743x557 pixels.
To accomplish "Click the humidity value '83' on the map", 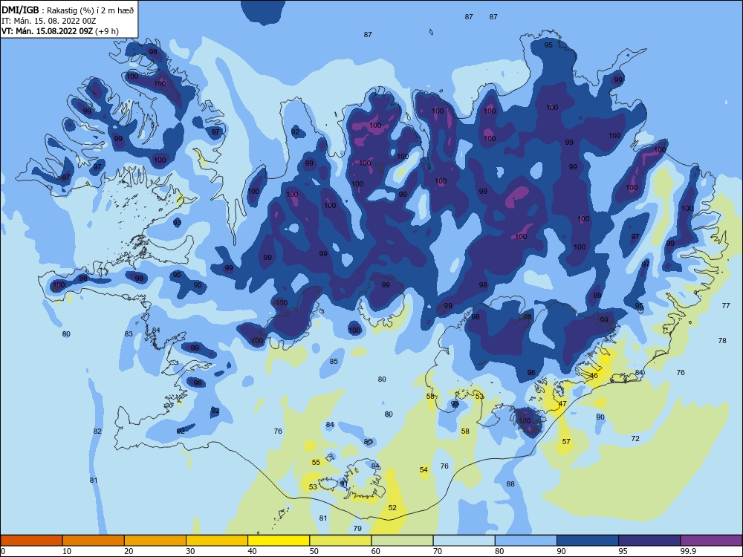I will coord(129,334).
